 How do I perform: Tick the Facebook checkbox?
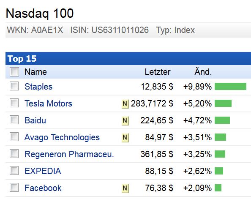(x=14, y=187)
